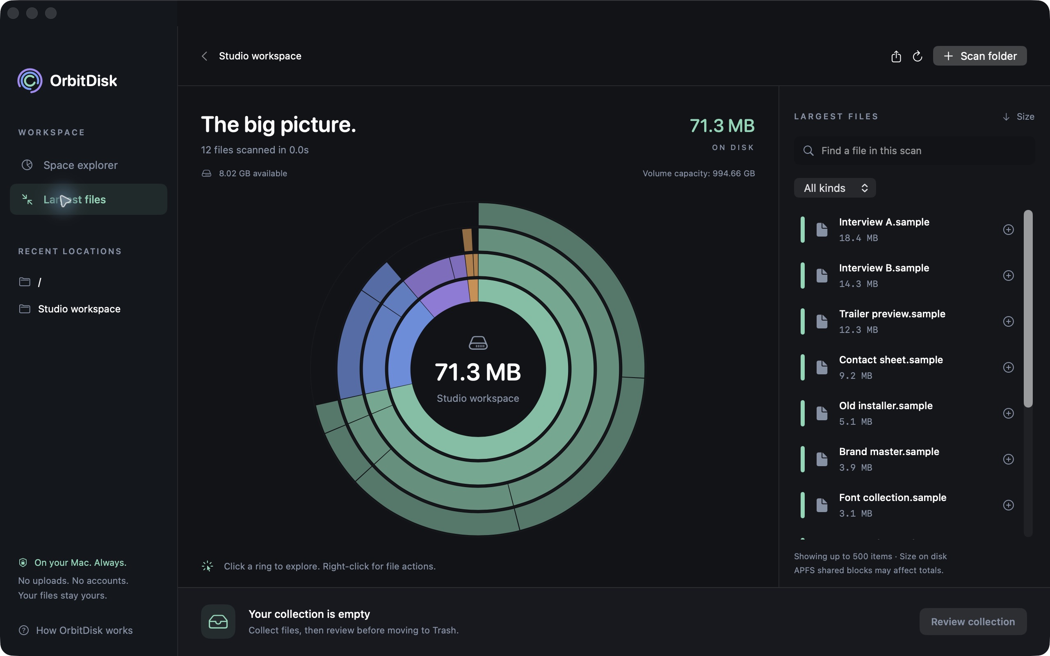Select the Old installer.sample file name
This screenshot has height=656, width=1050.
pos(886,405)
